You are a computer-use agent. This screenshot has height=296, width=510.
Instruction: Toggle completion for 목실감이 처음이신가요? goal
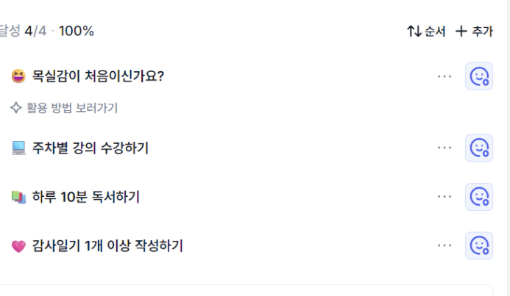pos(479,76)
